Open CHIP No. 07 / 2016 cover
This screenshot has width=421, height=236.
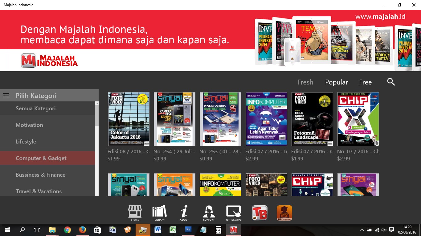click(358, 119)
